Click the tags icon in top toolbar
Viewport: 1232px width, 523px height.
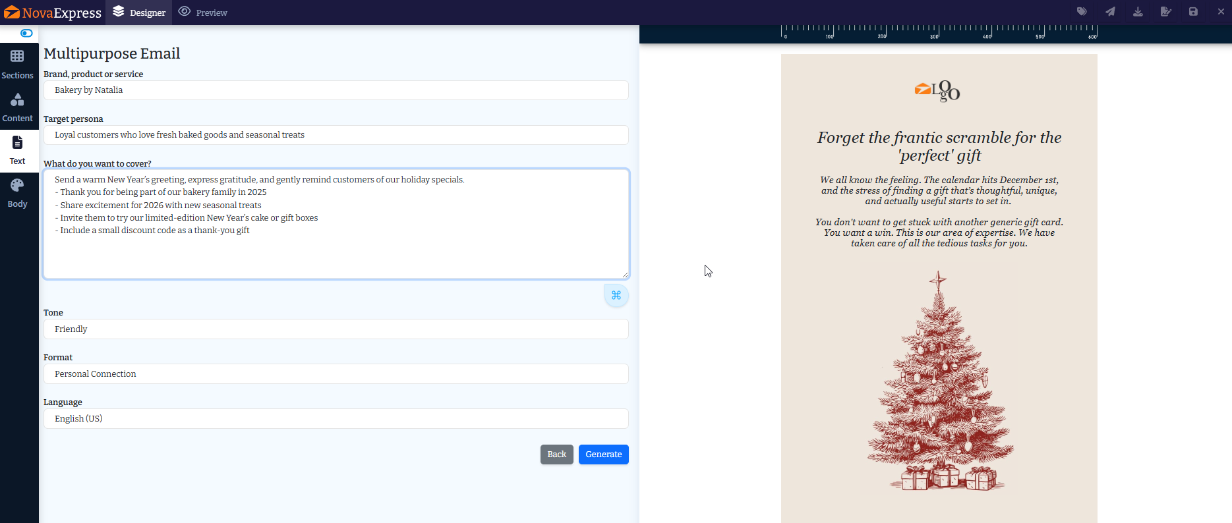pyautogui.click(x=1082, y=12)
